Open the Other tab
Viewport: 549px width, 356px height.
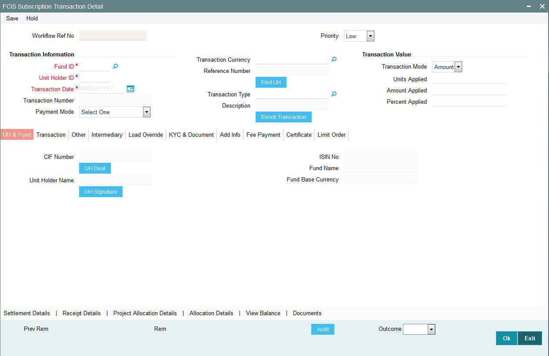pyautogui.click(x=79, y=135)
